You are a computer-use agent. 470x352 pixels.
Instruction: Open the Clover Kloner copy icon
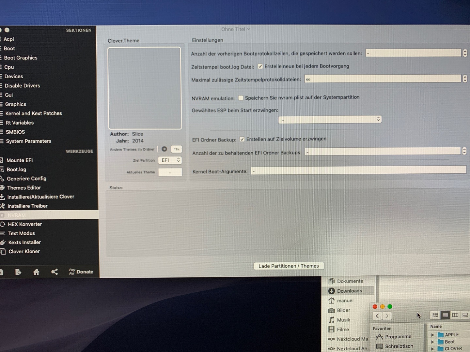[x=3, y=252]
